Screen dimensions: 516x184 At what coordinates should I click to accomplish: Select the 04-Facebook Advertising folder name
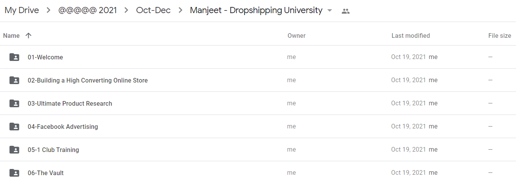(63, 127)
